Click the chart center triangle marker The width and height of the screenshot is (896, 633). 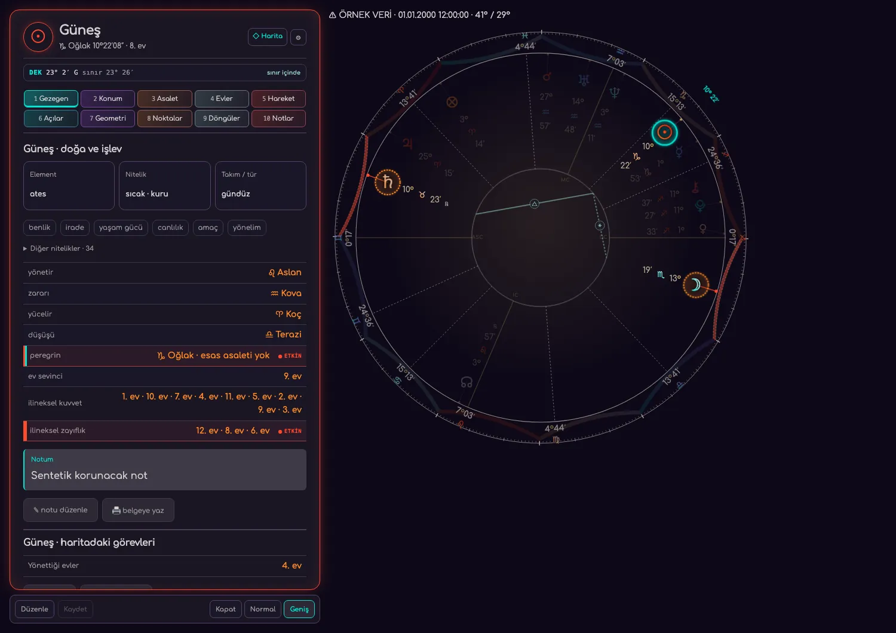[x=535, y=204]
